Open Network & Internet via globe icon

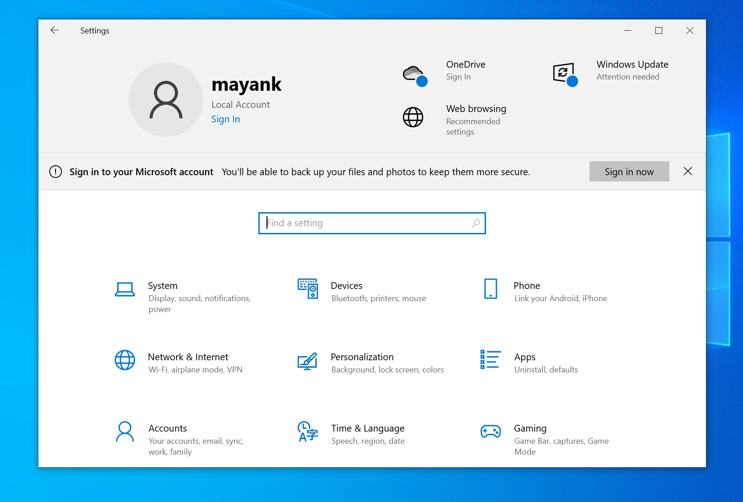pos(125,360)
